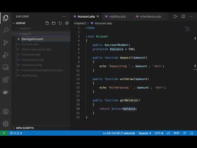Image resolution: width=197 pixels, height=148 pixels.
Task: Open Comment.php in the file tree
Action: [31, 55]
